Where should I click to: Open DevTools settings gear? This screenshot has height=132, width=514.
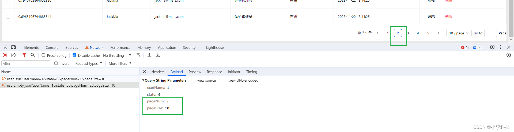tap(492, 47)
